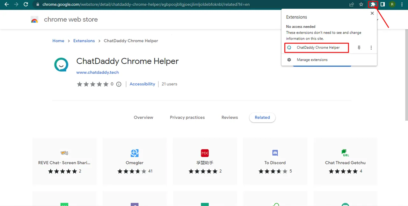Open more options for ChatDaddy extension
Viewport: 408px width, 206px height.
click(x=371, y=48)
